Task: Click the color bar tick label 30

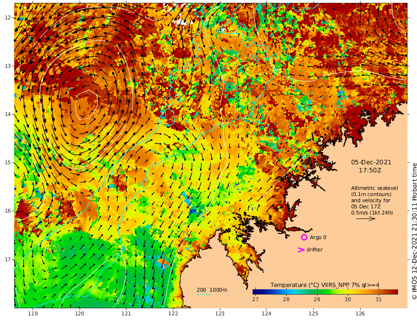Action: coord(348,299)
